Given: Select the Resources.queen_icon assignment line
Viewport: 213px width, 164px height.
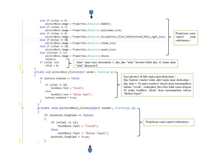Looking at the screenshot, I should pos(81,50).
